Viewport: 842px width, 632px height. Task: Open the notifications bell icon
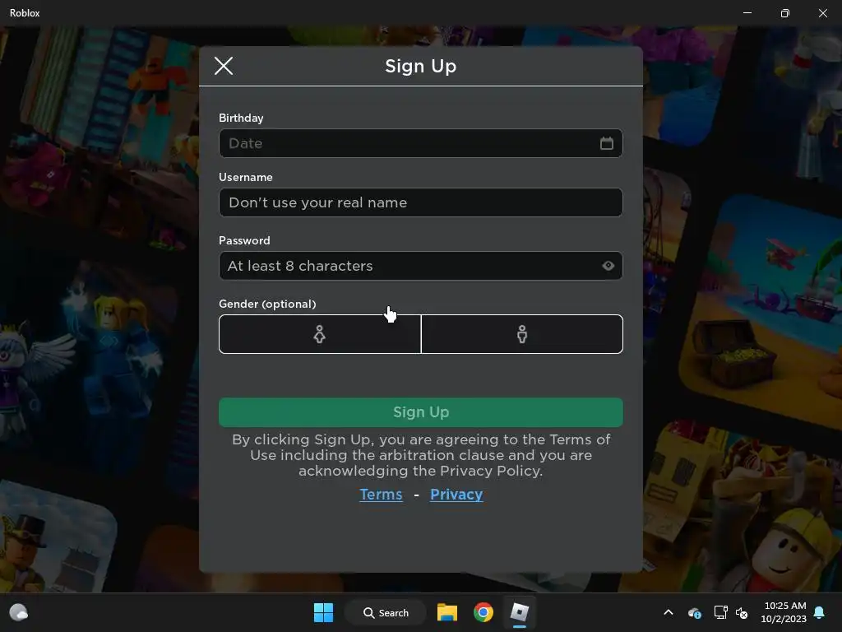click(x=820, y=612)
